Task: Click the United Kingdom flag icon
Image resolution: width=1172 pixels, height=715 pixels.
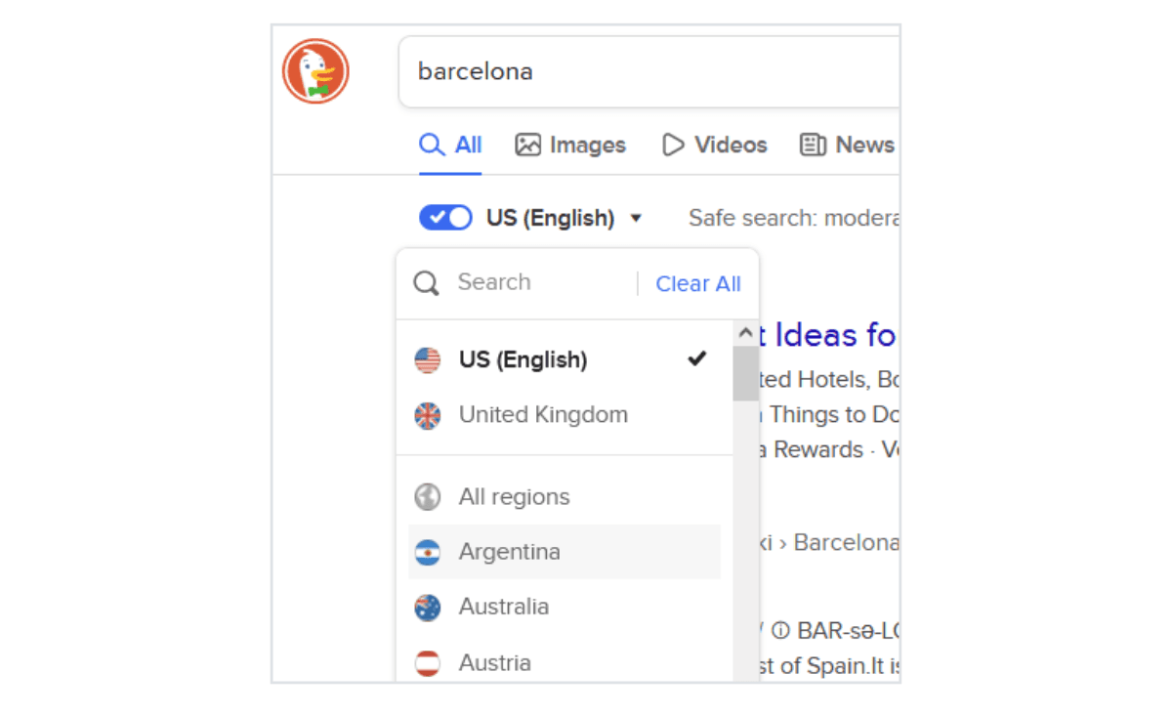Action: [428, 416]
